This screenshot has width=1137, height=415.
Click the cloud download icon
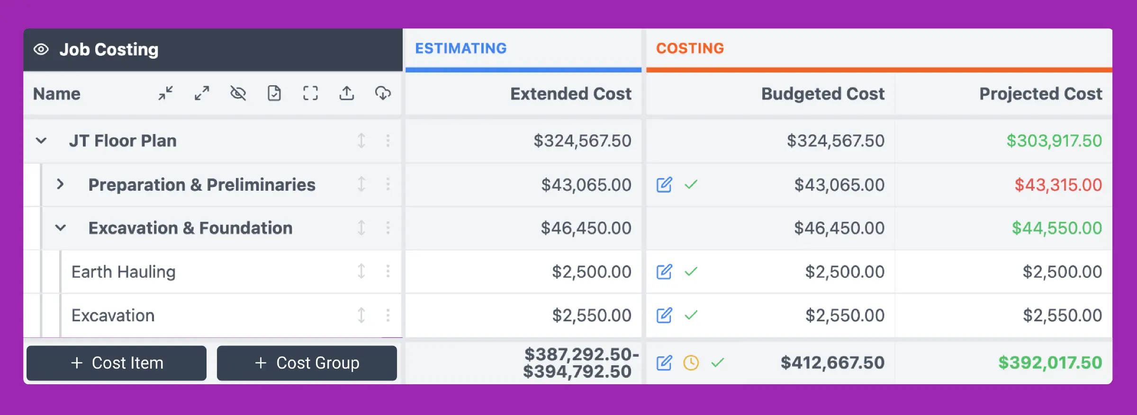pos(383,93)
